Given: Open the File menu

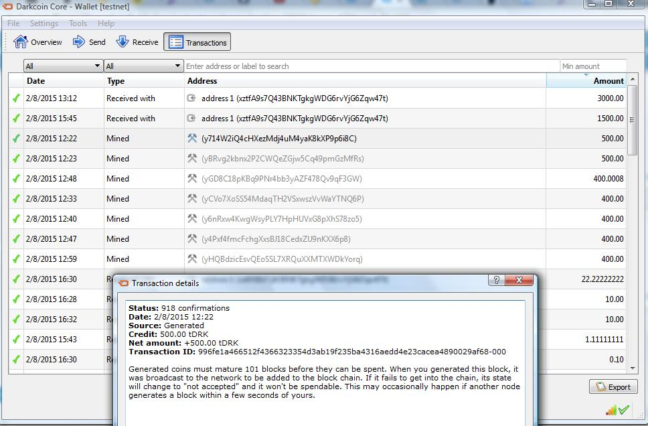Looking at the screenshot, I should [x=13, y=23].
